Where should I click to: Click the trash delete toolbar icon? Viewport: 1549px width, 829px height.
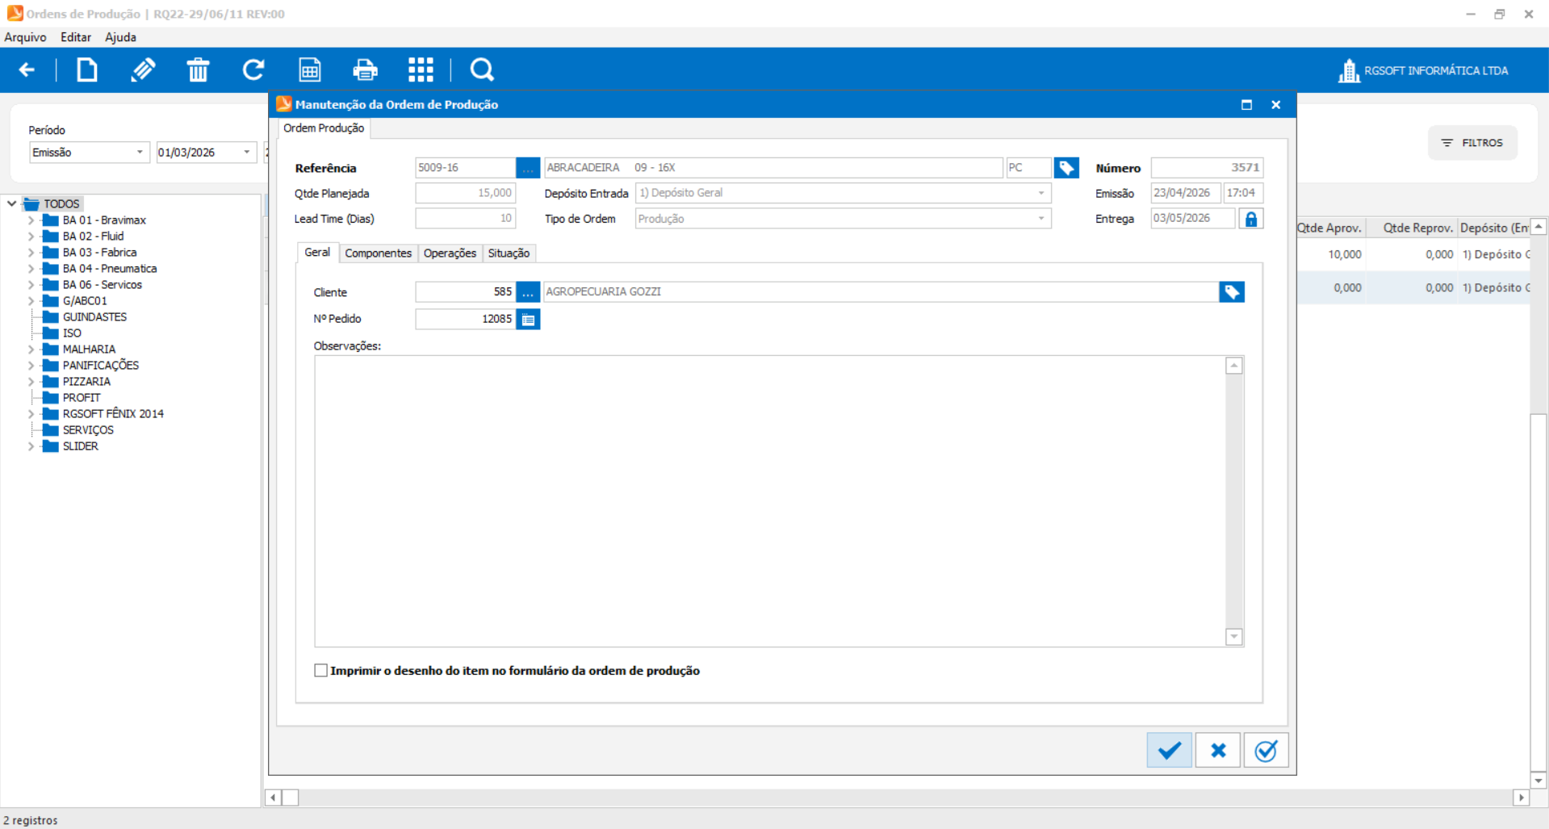pyautogui.click(x=198, y=70)
